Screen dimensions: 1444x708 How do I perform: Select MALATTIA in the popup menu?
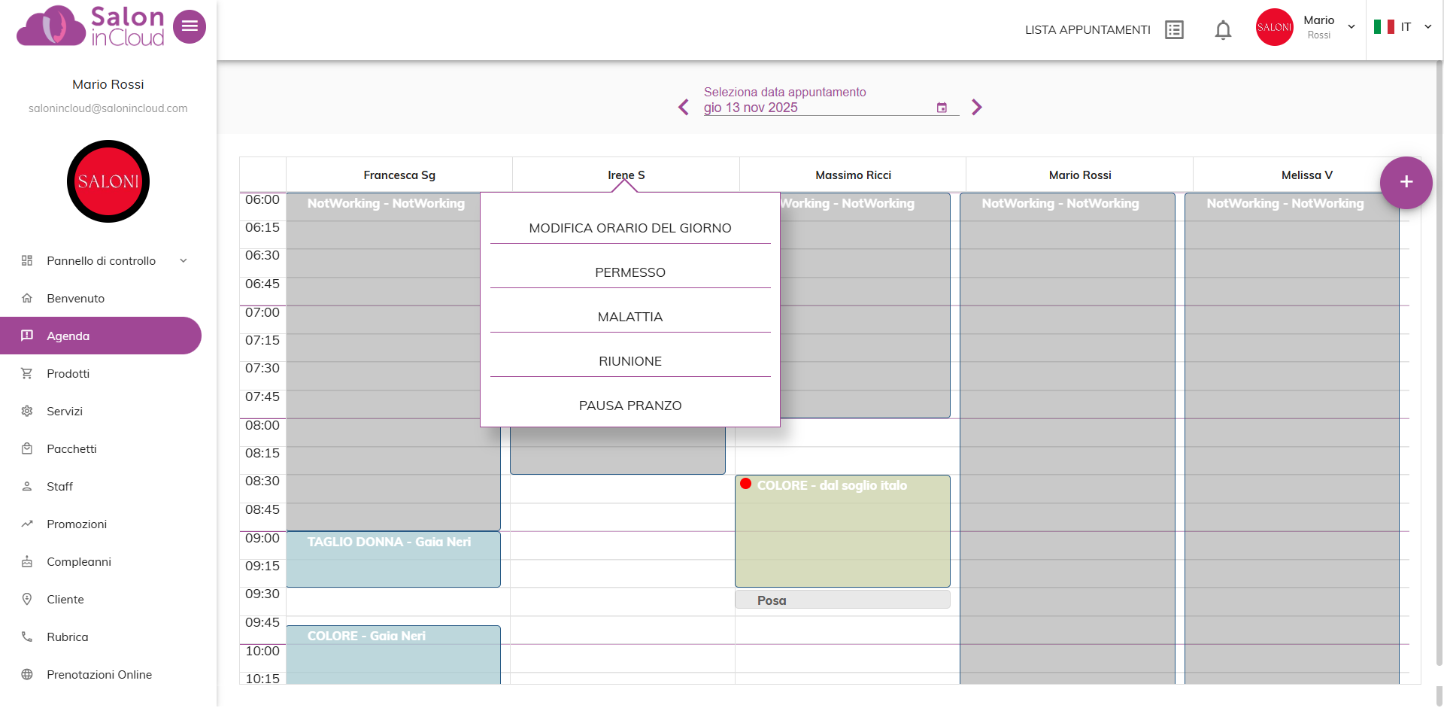pos(629,317)
